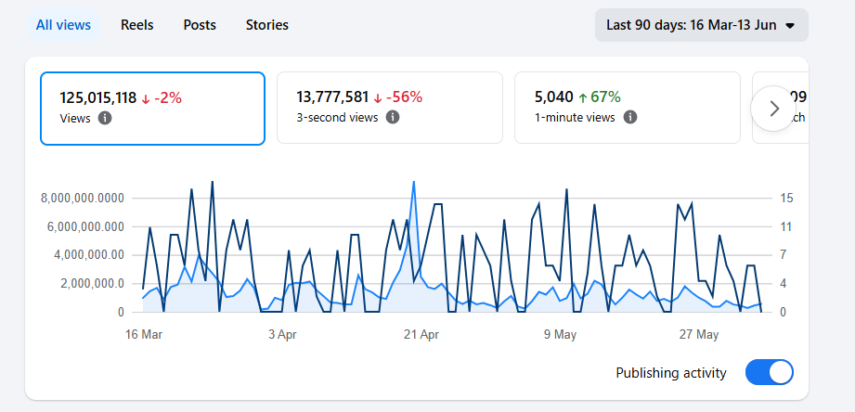
Task: Select the 3-second views metric card
Action: pos(389,108)
